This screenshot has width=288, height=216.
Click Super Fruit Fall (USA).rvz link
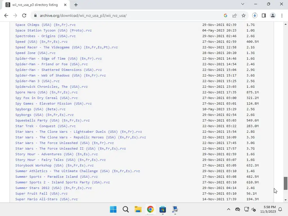(x=41, y=193)
